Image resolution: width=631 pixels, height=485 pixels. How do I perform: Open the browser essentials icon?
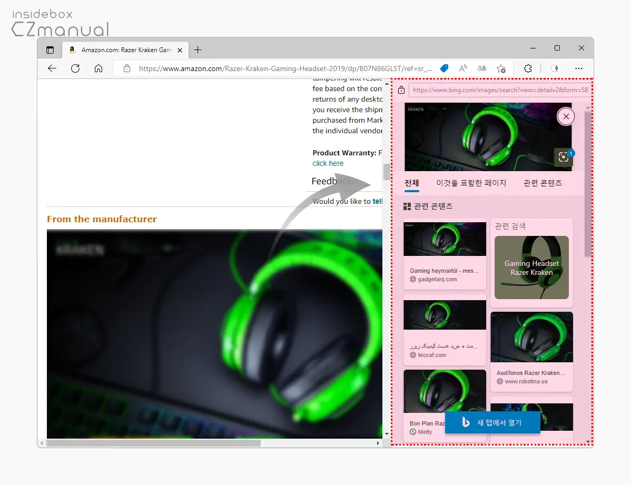[x=555, y=68]
